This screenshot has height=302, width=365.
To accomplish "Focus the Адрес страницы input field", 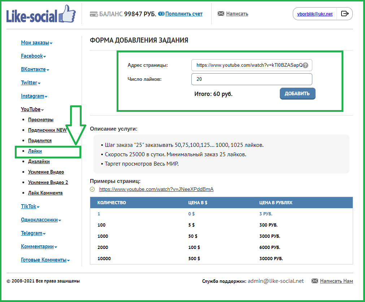I will (x=252, y=65).
